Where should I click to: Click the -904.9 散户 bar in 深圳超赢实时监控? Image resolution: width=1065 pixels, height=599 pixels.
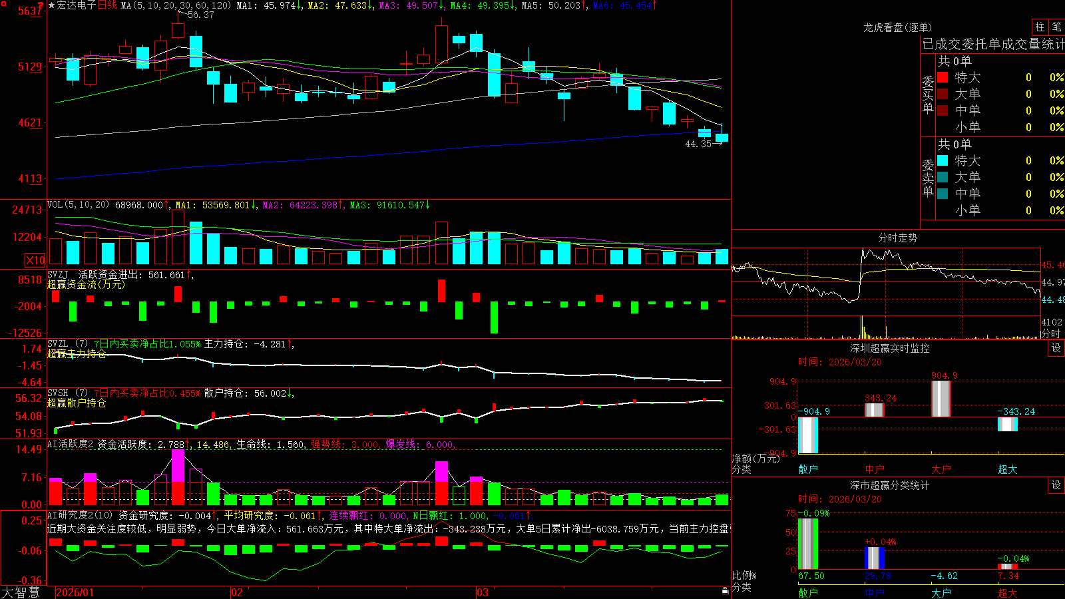808,435
